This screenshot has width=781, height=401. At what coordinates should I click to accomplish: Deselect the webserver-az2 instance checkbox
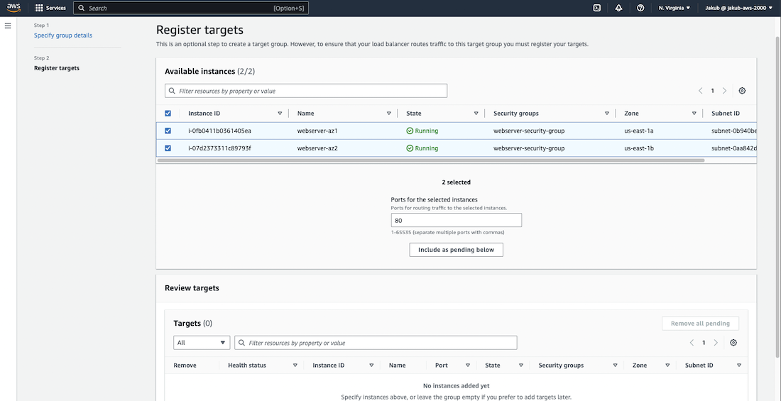pos(168,148)
